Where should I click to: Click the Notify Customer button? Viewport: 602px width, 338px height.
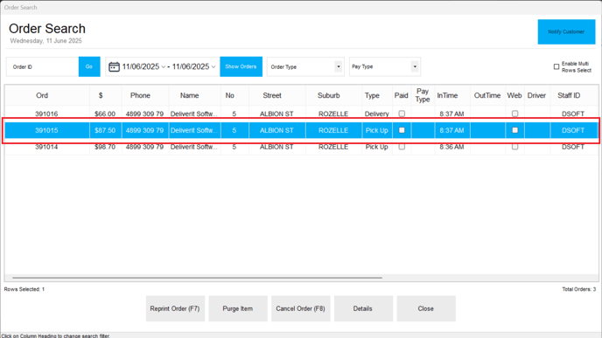point(566,31)
